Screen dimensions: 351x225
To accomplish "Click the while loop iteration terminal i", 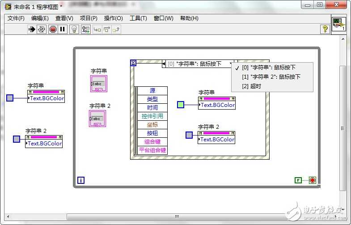I will [81, 180].
